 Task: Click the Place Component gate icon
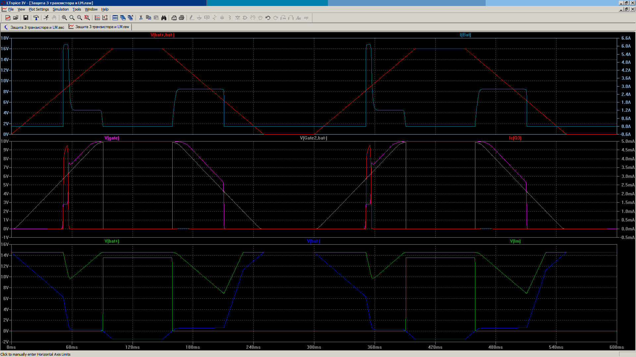click(245, 18)
